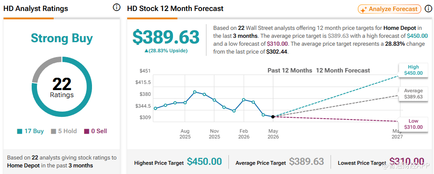The image size is (434, 174).
Task: Click the HD Stock 12 Month Forecast heading
Action: [175, 8]
